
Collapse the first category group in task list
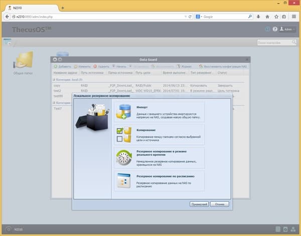(54, 79)
